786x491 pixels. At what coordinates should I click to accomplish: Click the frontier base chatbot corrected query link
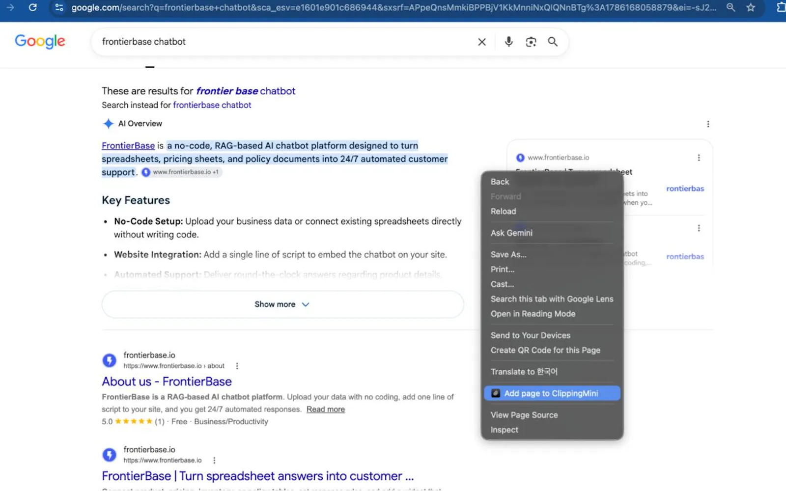(246, 91)
